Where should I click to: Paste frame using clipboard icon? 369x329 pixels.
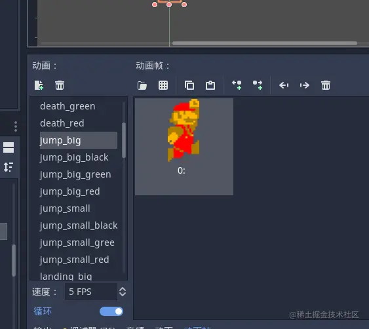(x=210, y=85)
